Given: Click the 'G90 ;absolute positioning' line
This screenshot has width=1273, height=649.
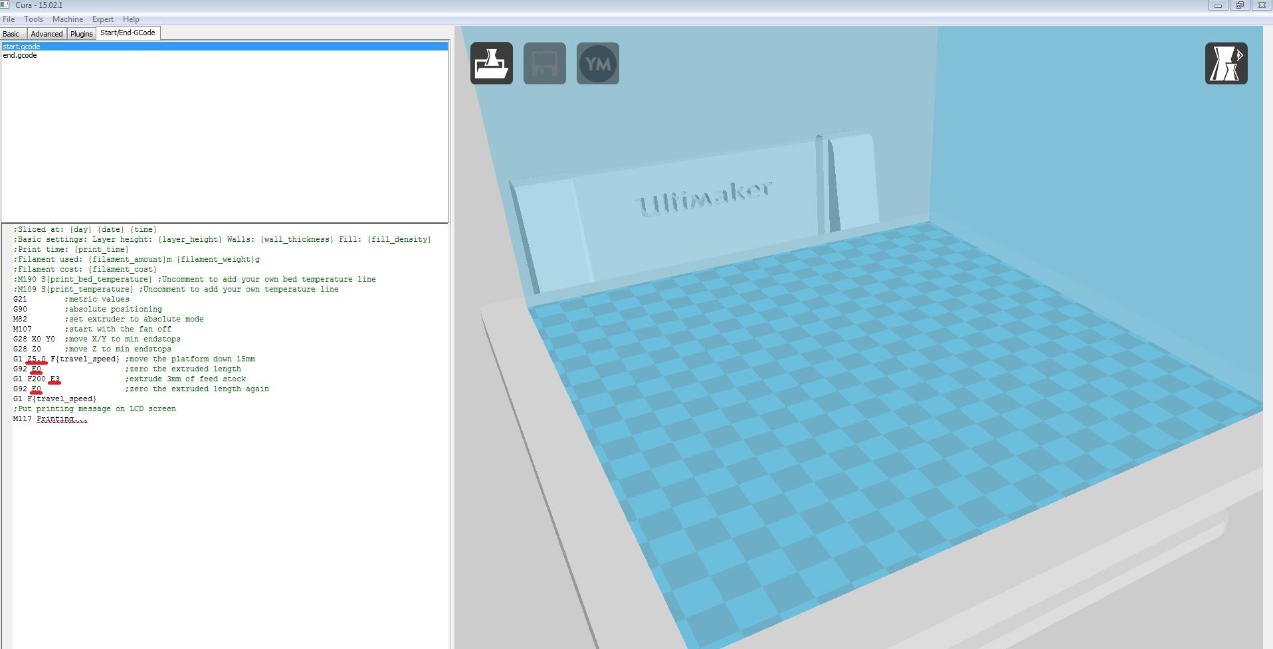Looking at the screenshot, I should (x=88, y=309).
